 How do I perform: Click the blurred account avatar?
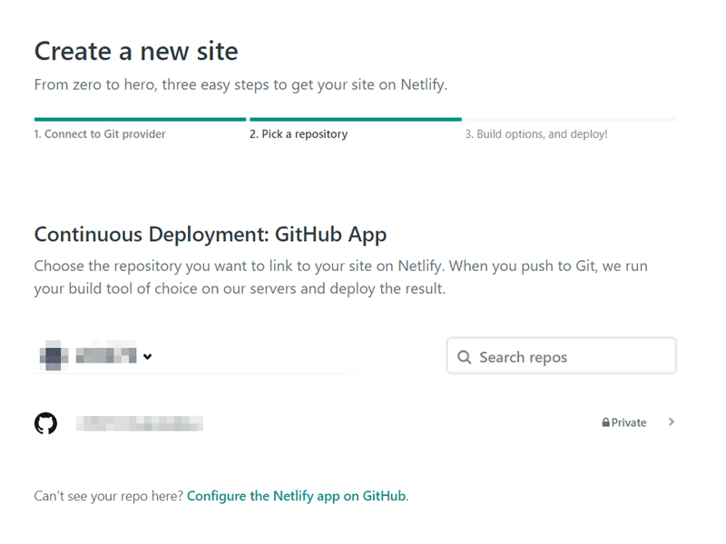pyautogui.click(x=54, y=355)
